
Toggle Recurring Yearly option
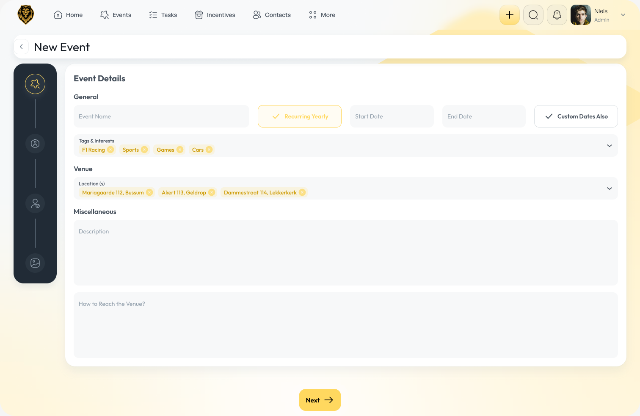click(x=300, y=116)
